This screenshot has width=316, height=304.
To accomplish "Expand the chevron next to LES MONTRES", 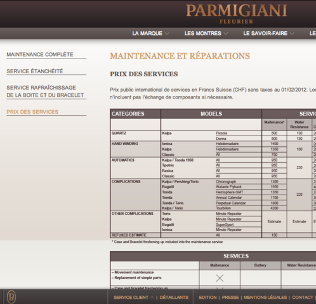I will 226,34.
